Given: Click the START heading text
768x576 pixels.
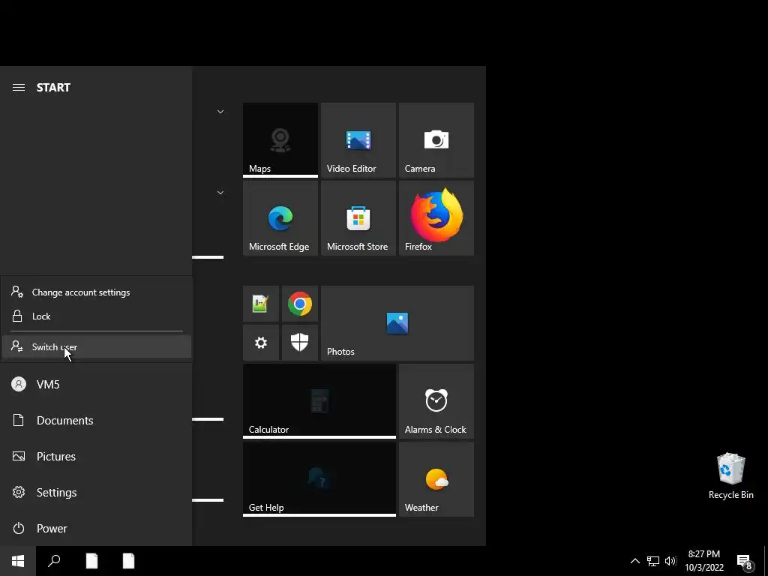Looking at the screenshot, I should 53,88.
